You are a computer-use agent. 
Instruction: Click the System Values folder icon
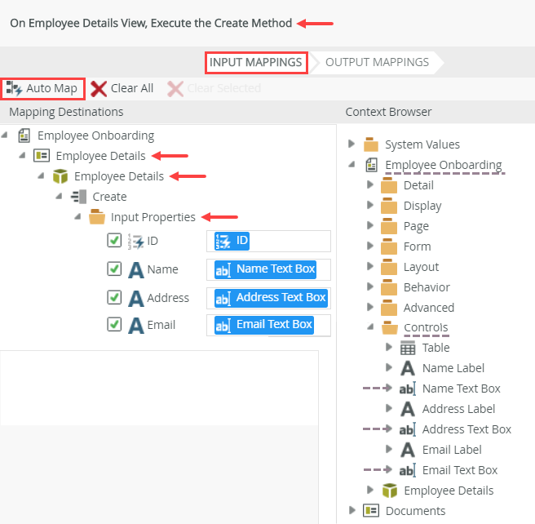[371, 144]
